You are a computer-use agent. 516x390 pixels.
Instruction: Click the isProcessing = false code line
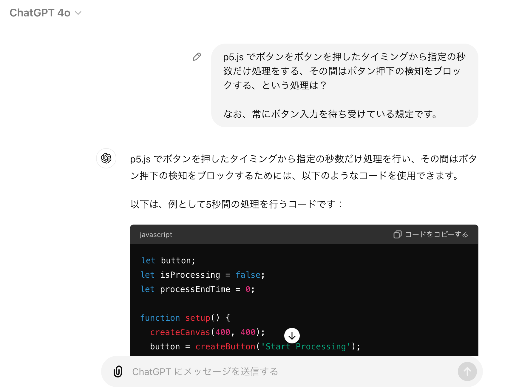click(203, 275)
